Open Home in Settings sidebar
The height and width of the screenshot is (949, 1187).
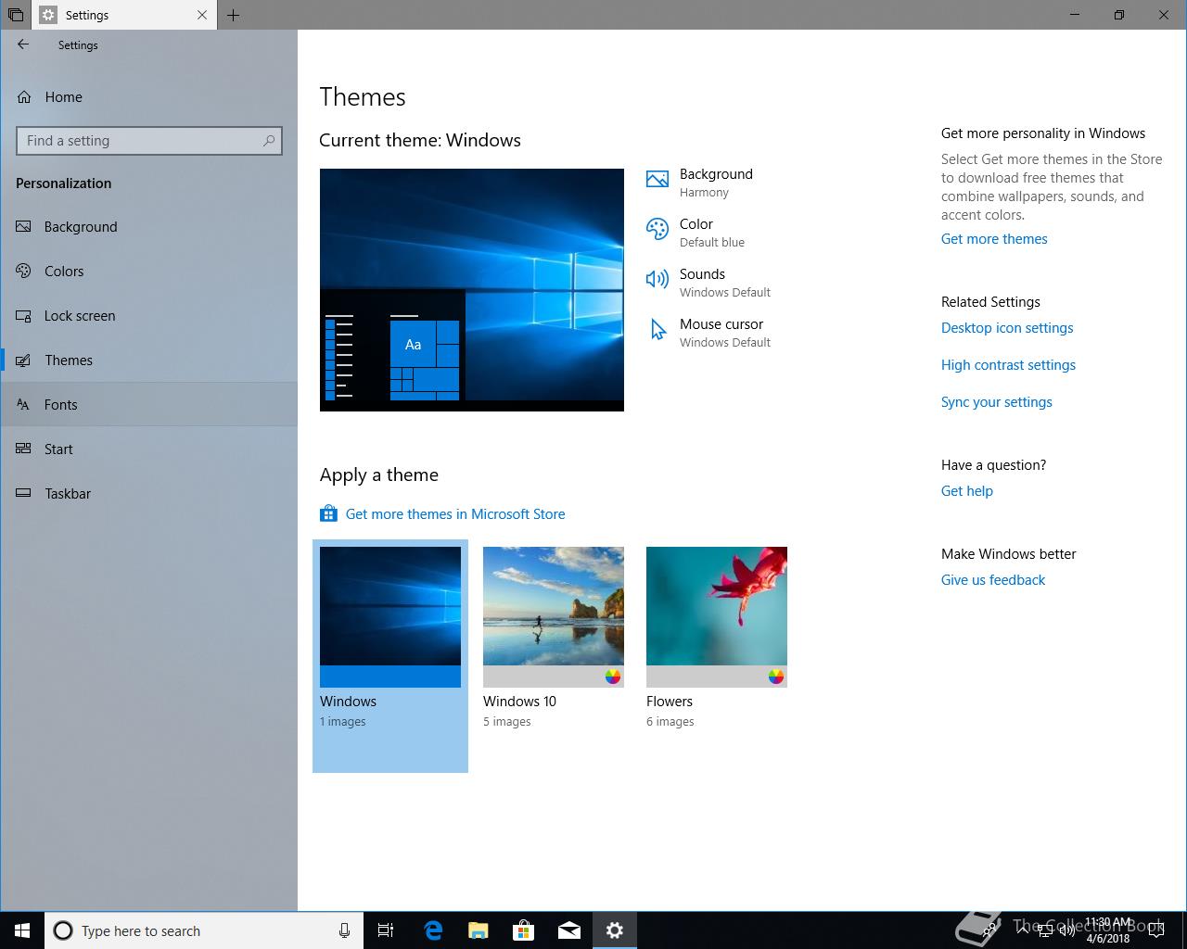point(148,96)
